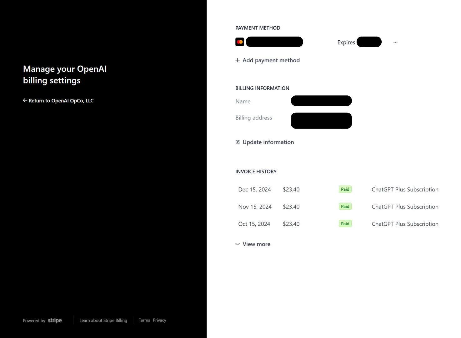The height and width of the screenshot is (338, 461).
Task: Click the plus icon beside Add payment method
Action: click(x=238, y=60)
